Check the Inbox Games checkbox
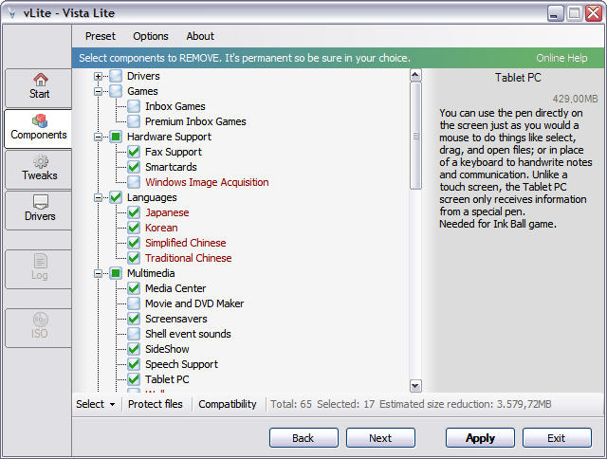Image resolution: width=607 pixels, height=459 pixels. 134,106
